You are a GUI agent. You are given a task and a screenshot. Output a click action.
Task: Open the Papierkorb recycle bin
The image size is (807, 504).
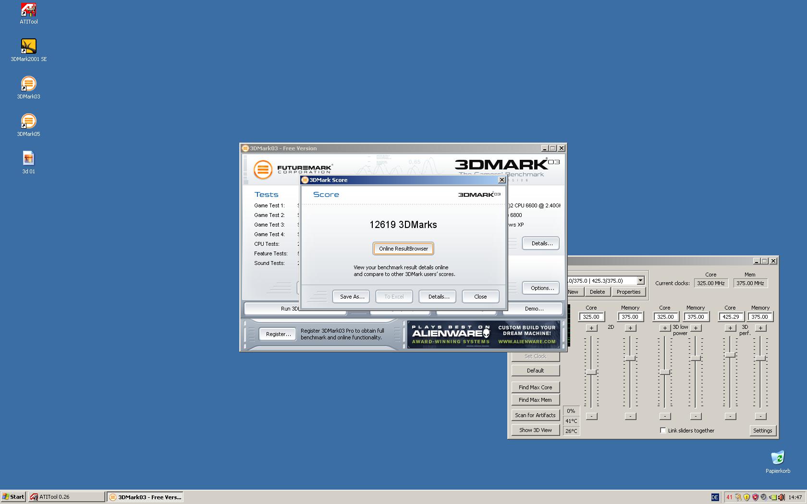[778, 462]
